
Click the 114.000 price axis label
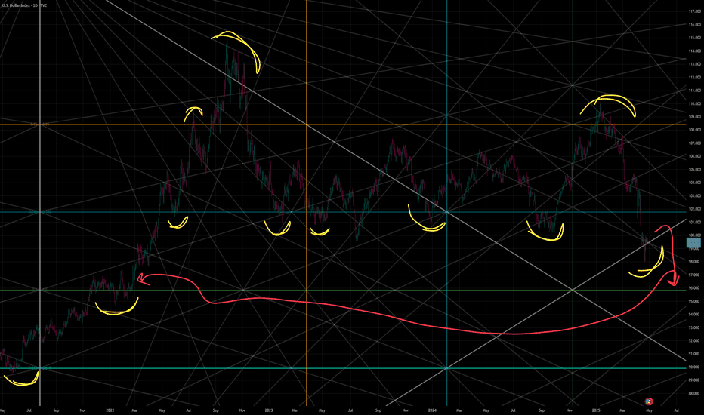pyautogui.click(x=695, y=51)
